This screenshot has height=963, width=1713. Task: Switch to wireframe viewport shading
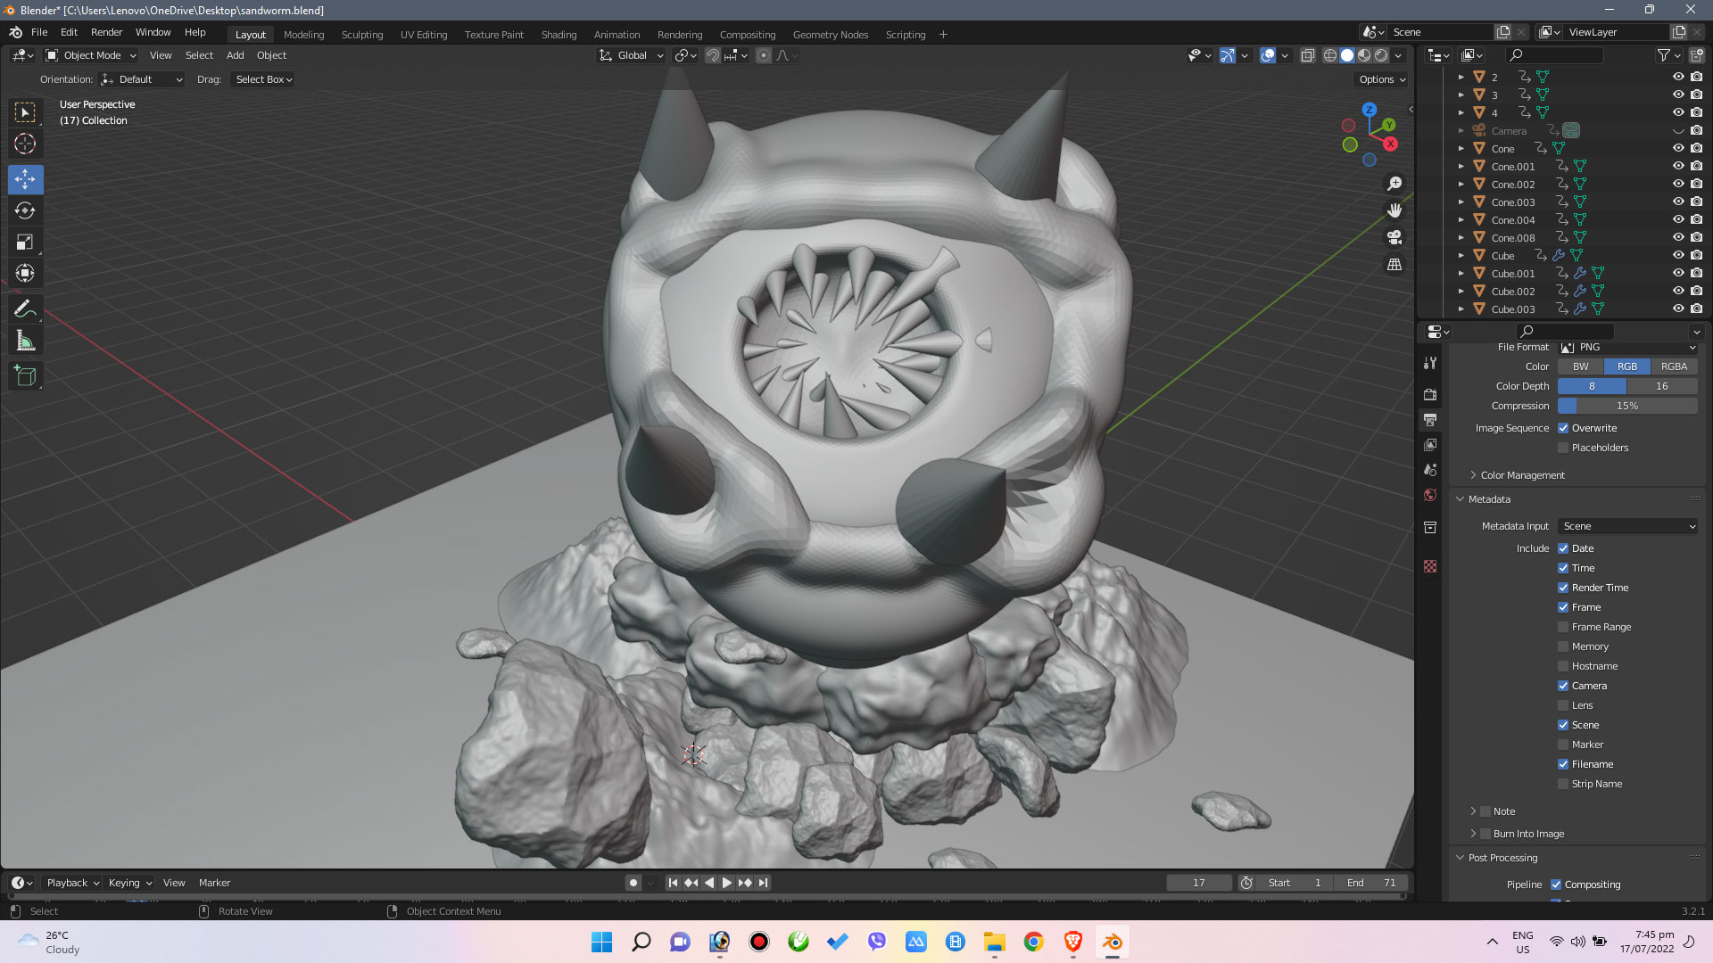pyautogui.click(x=1330, y=55)
